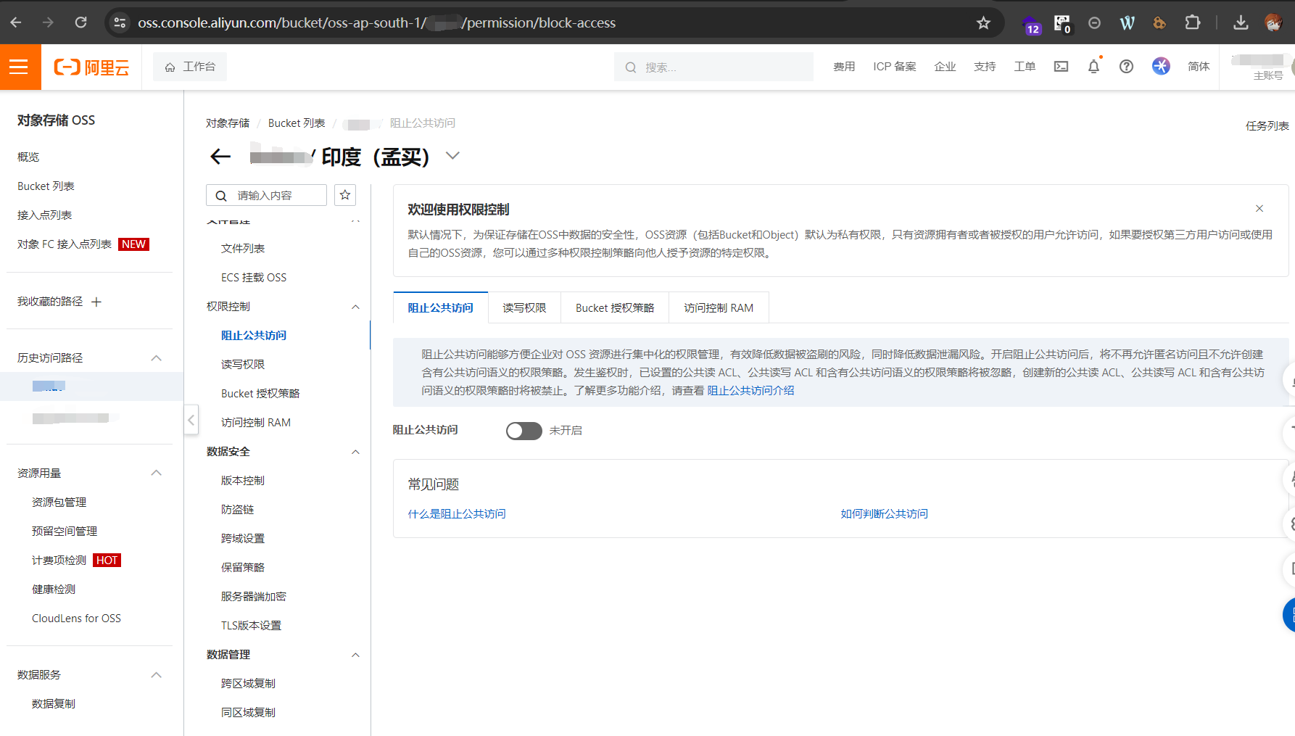Open TLS版本设置
The width and height of the screenshot is (1295, 736).
251,625
